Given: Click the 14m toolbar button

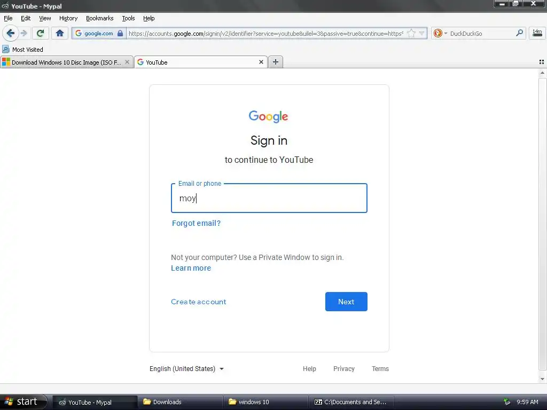Looking at the screenshot, I should click(x=537, y=33).
